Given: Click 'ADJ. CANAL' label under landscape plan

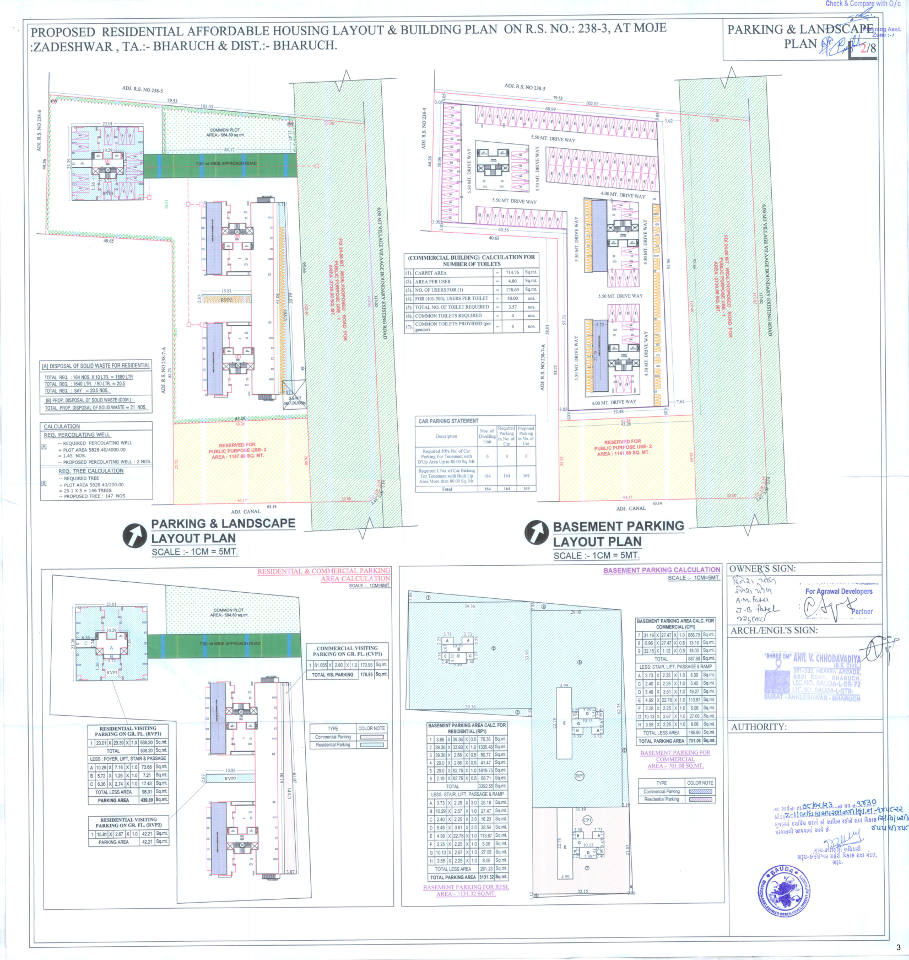Looking at the screenshot, I should (246, 511).
